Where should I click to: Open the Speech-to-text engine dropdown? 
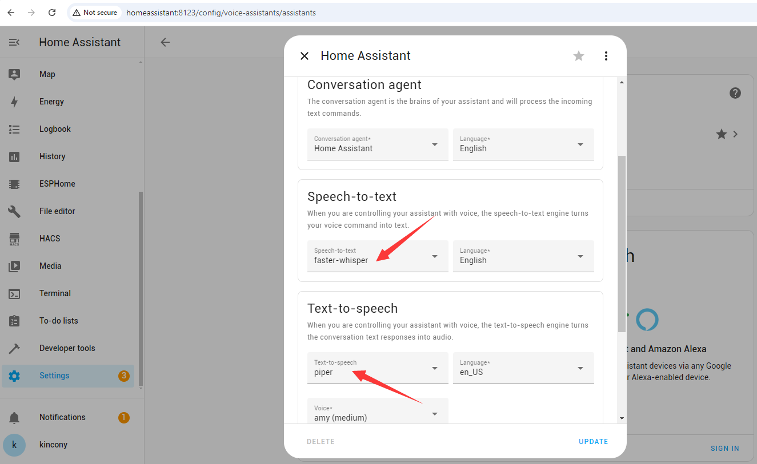click(378, 256)
